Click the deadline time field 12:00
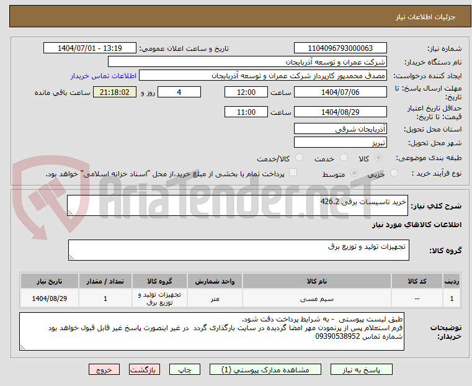Image resolution: width=472 pixels, height=386 pixels. point(246,92)
